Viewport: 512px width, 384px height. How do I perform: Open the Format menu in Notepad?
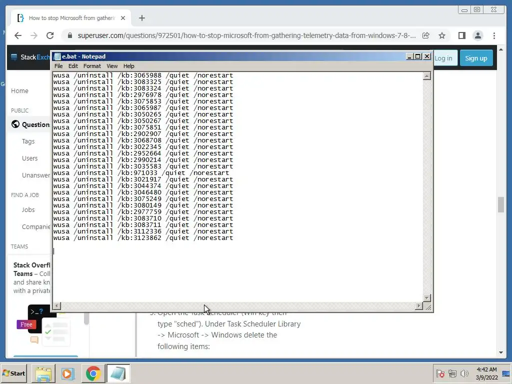(x=92, y=66)
